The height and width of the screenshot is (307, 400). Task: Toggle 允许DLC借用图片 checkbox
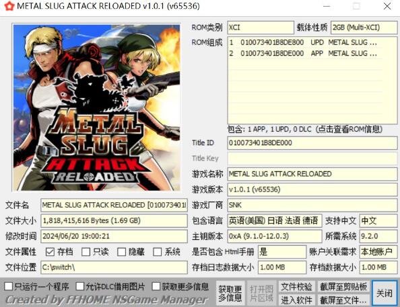80,286
